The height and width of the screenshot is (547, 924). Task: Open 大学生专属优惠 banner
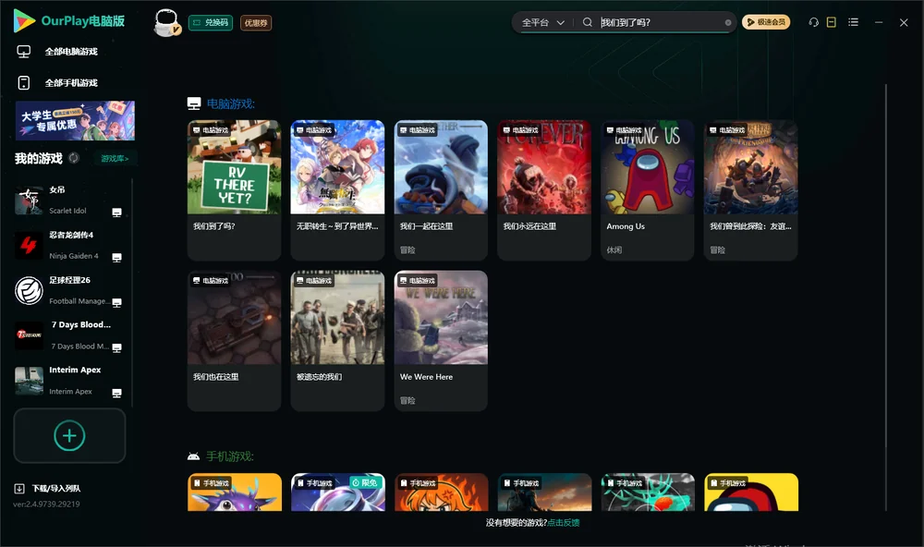[x=75, y=121]
